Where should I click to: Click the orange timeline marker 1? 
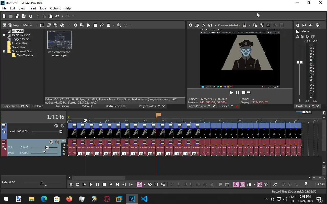158,115
